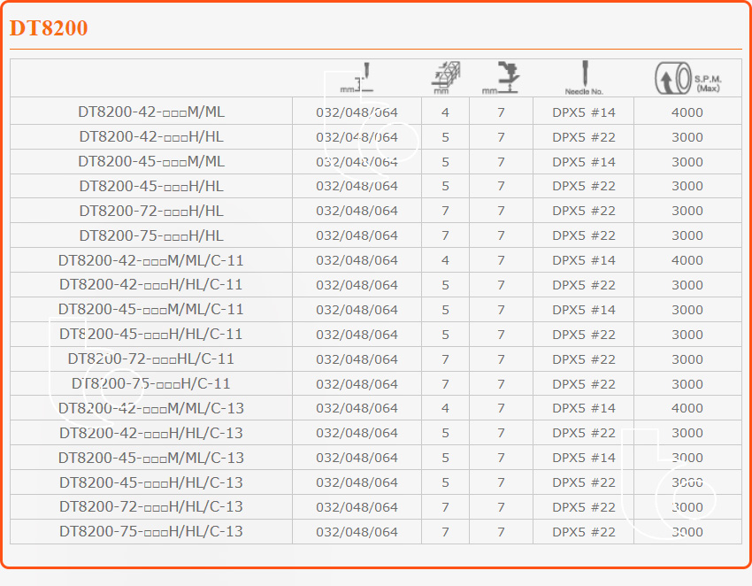This screenshot has height=586, width=752.
Task: Click the stitch length header icon
Action: click(446, 78)
